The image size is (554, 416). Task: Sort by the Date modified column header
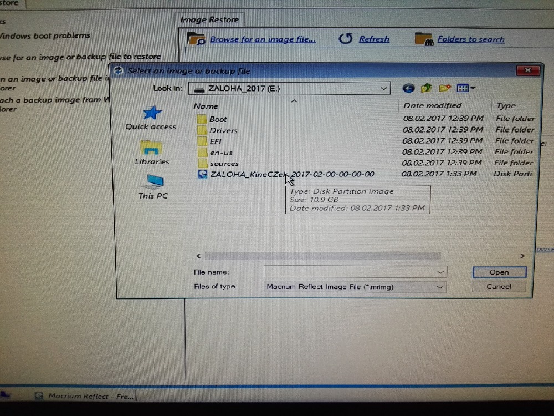click(433, 105)
